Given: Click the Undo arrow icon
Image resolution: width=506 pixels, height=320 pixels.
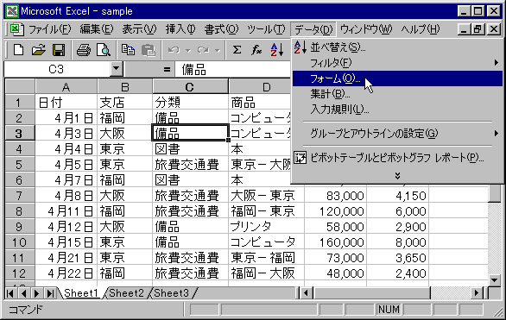Looking at the screenshot, I should 174,50.
